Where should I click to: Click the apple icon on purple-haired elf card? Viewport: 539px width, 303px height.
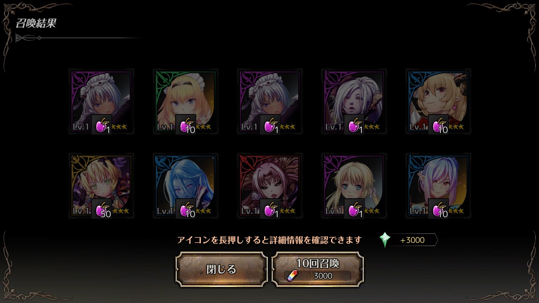[x=438, y=209]
